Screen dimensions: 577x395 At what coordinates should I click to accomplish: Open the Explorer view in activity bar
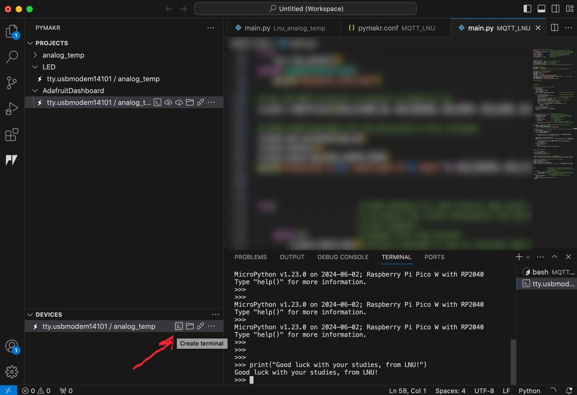(x=12, y=32)
